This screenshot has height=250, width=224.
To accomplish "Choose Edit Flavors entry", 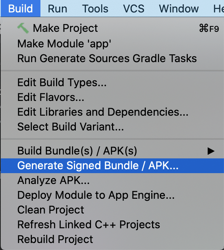I will 112,97.
